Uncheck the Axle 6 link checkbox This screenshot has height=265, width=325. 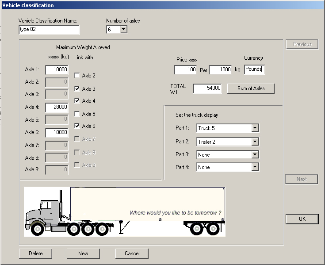click(77, 126)
